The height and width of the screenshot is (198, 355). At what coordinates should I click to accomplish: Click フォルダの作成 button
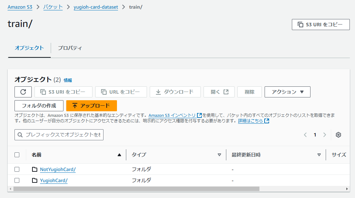39,106
